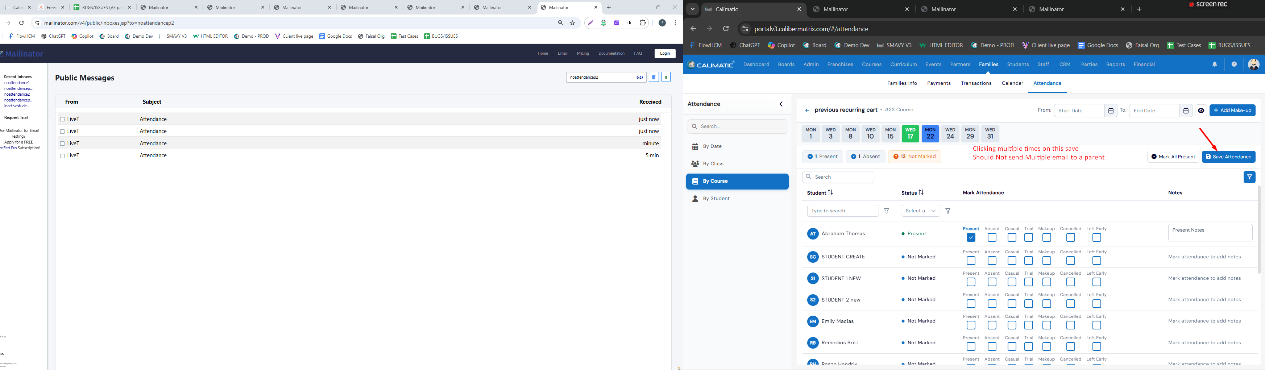Viewport: 1265px width, 370px height.
Task: Click GO button in Mailinator inbox field
Action: pos(640,78)
